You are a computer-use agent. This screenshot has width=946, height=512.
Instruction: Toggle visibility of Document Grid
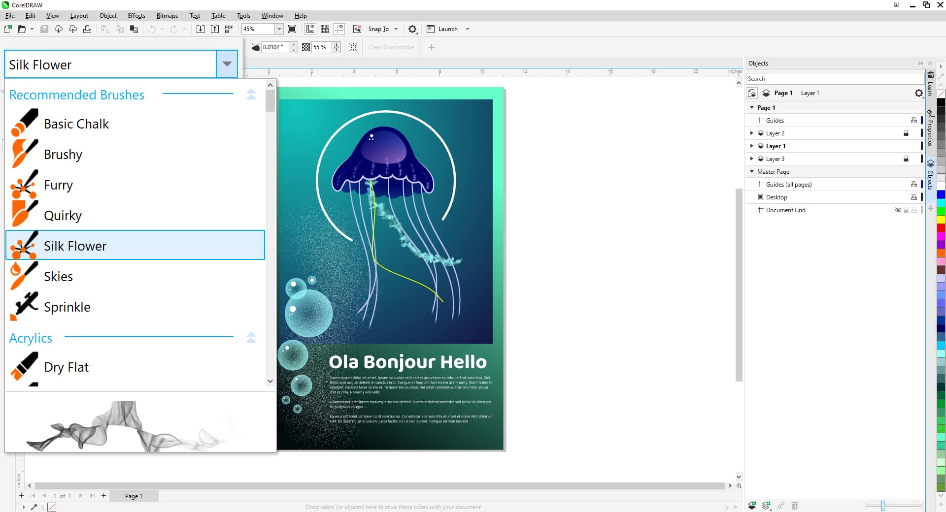click(898, 210)
